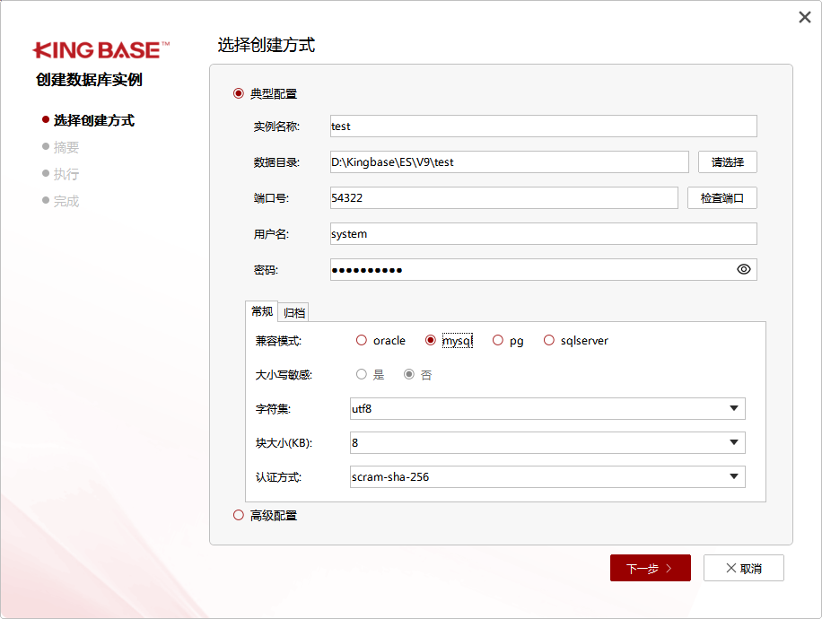Click 完成 step in sidebar
The width and height of the screenshot is (822, 619).
[66, 201]
